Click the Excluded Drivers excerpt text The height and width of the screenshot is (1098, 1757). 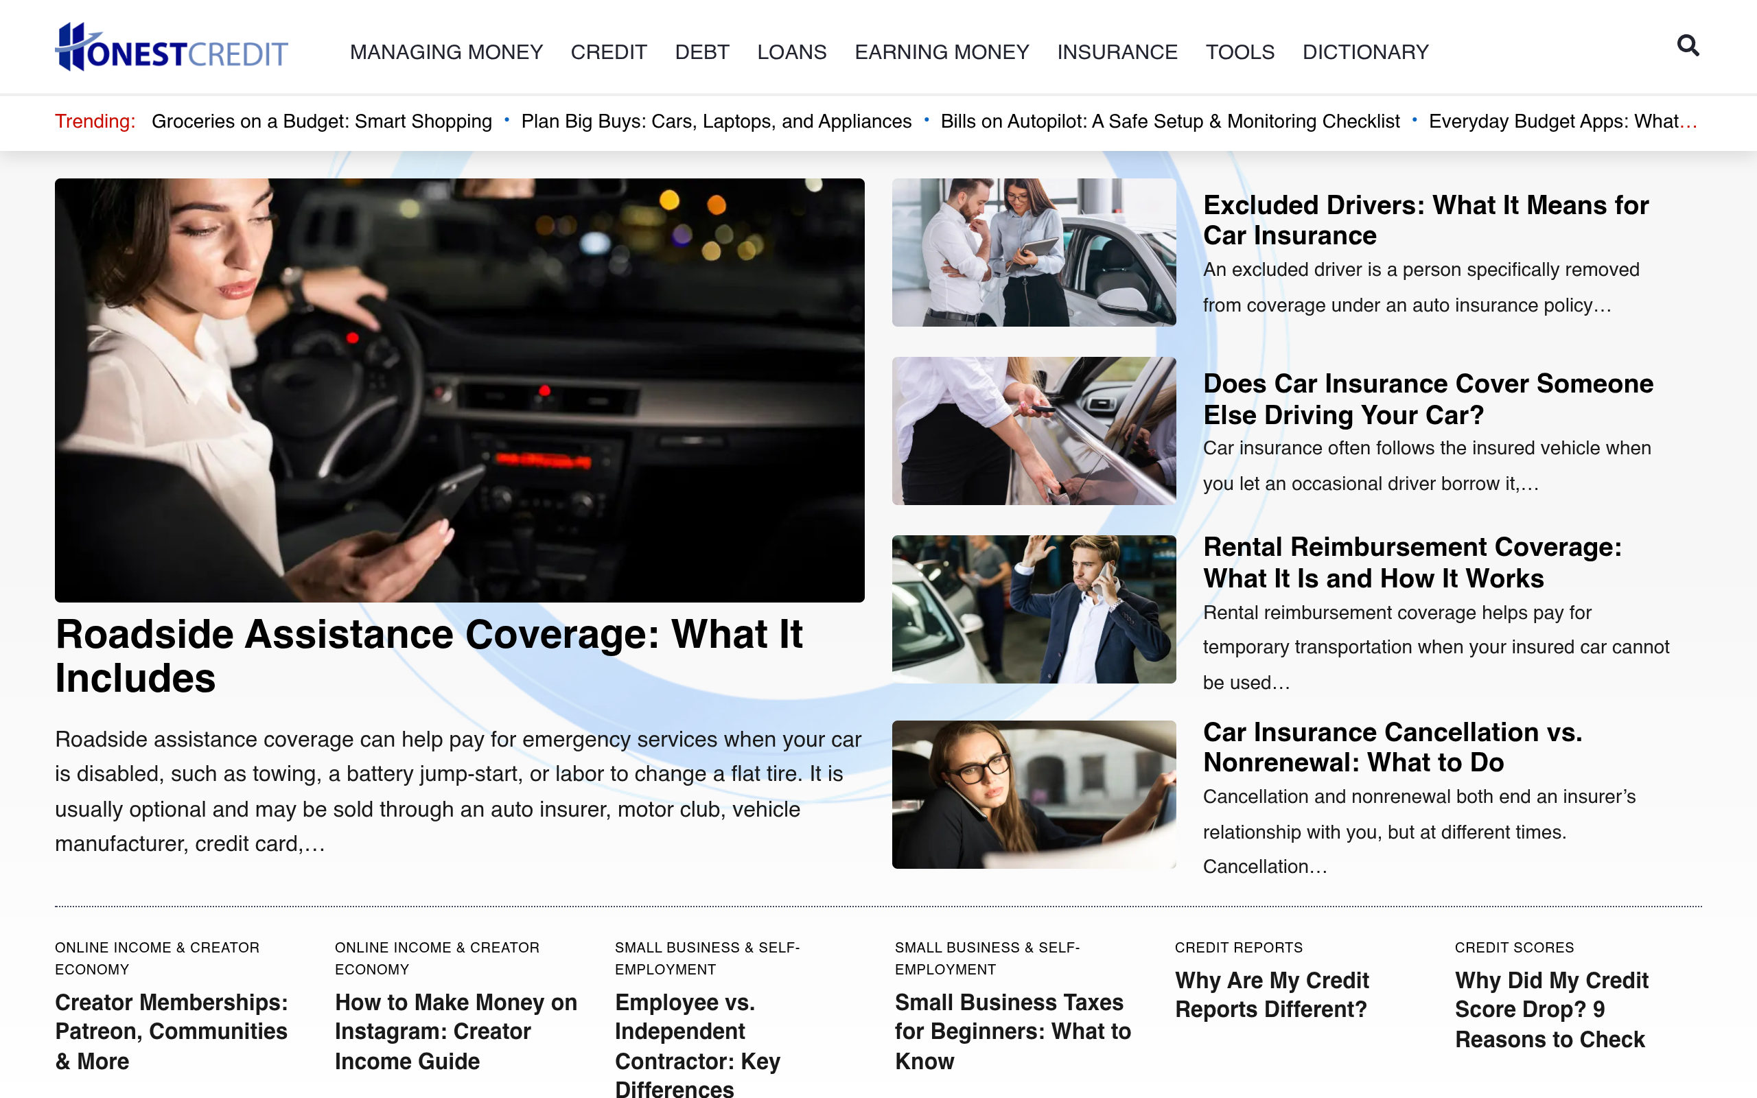click(1421, 288)
